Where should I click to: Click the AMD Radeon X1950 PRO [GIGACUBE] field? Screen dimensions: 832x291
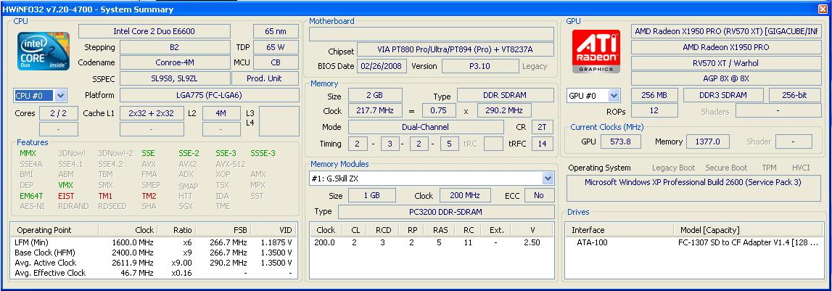click(726, 31)
